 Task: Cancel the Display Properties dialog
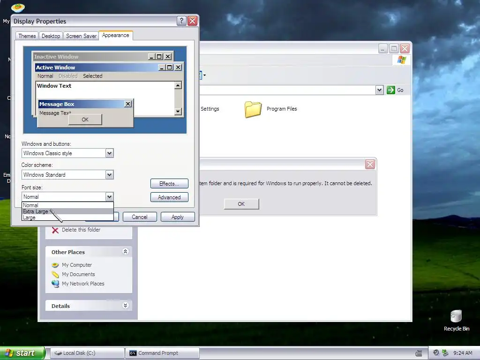click(x=140, y=217)
